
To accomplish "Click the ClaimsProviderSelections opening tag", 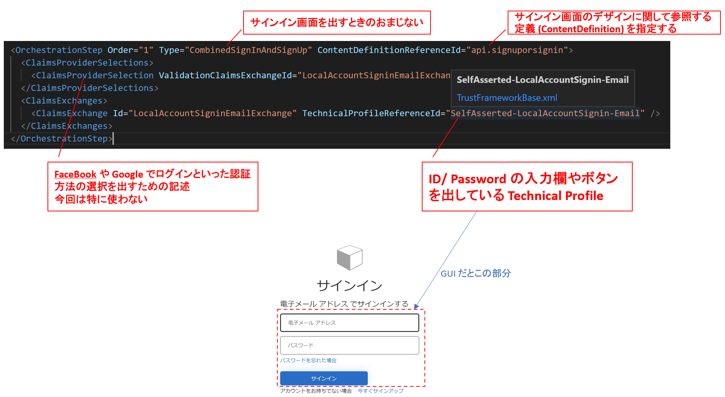I will (x=87, y=63).
